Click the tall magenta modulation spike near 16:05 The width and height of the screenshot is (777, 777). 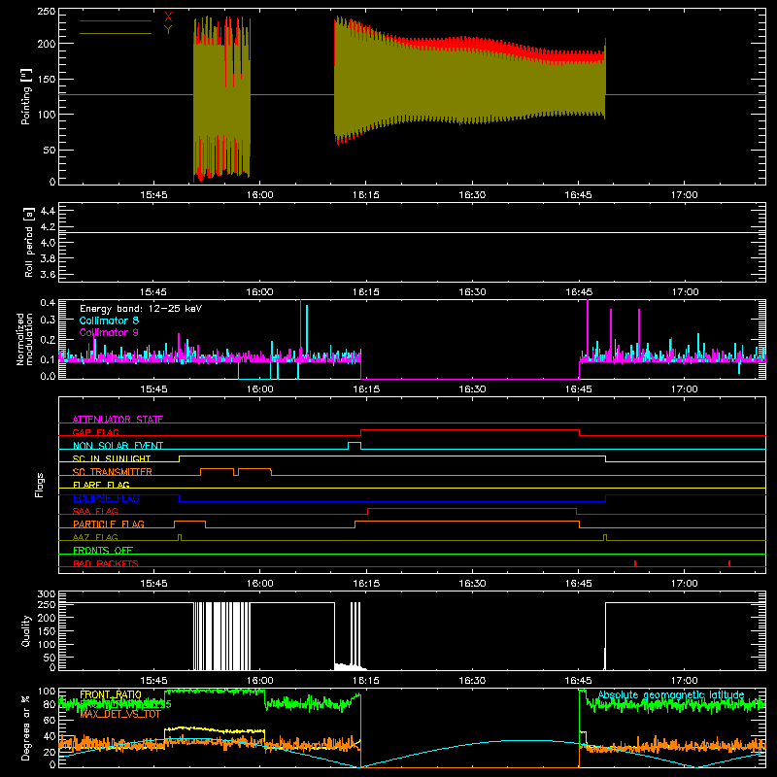(x=300, y=327)
